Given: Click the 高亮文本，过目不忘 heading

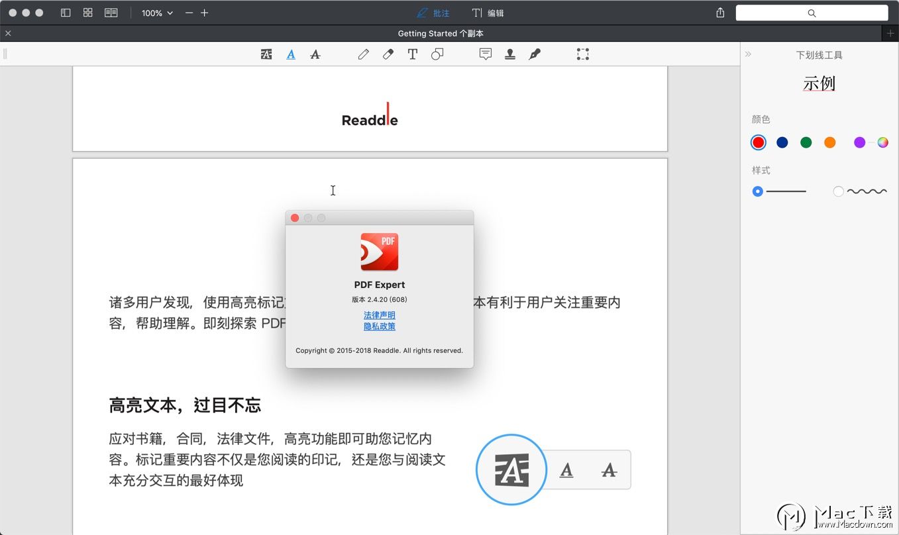Looking at the screenshot, I should pyautogui.click(x=185, y=405).
